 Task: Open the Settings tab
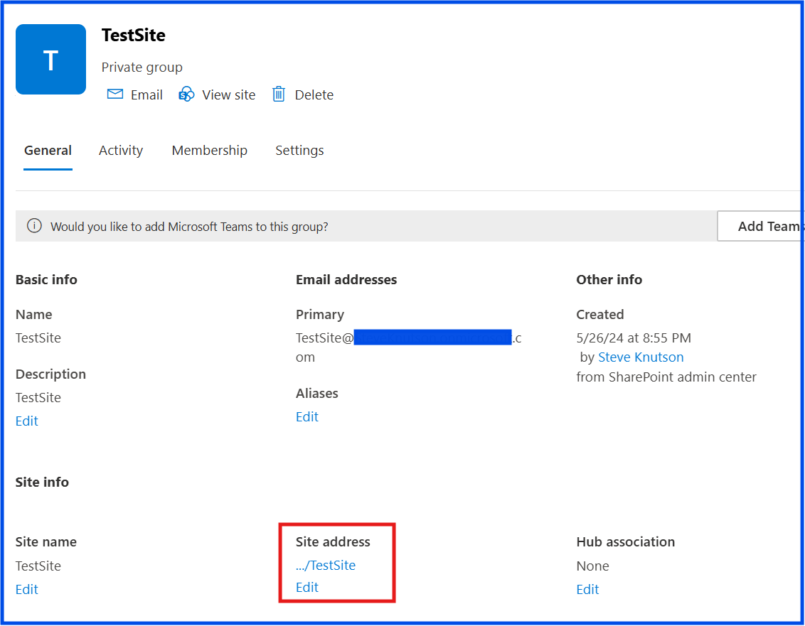(299, 151)
